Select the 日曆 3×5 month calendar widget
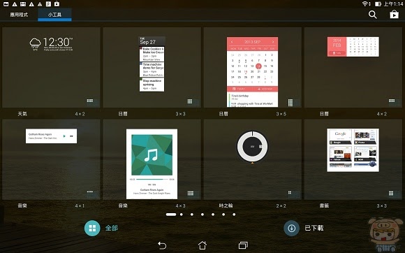 coord(252,68)
